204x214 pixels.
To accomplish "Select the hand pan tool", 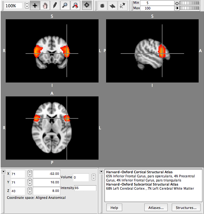I will coord(45,6).
